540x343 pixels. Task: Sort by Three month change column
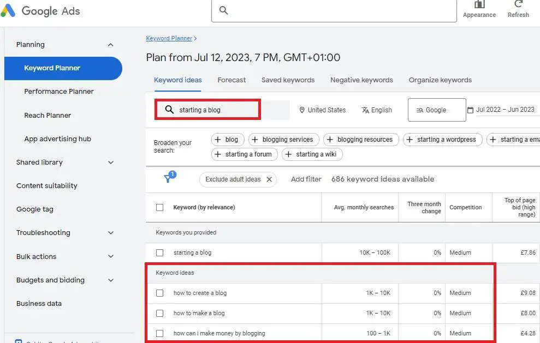[424, 207]
